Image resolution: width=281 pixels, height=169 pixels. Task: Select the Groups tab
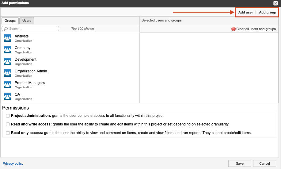[10, 21]
